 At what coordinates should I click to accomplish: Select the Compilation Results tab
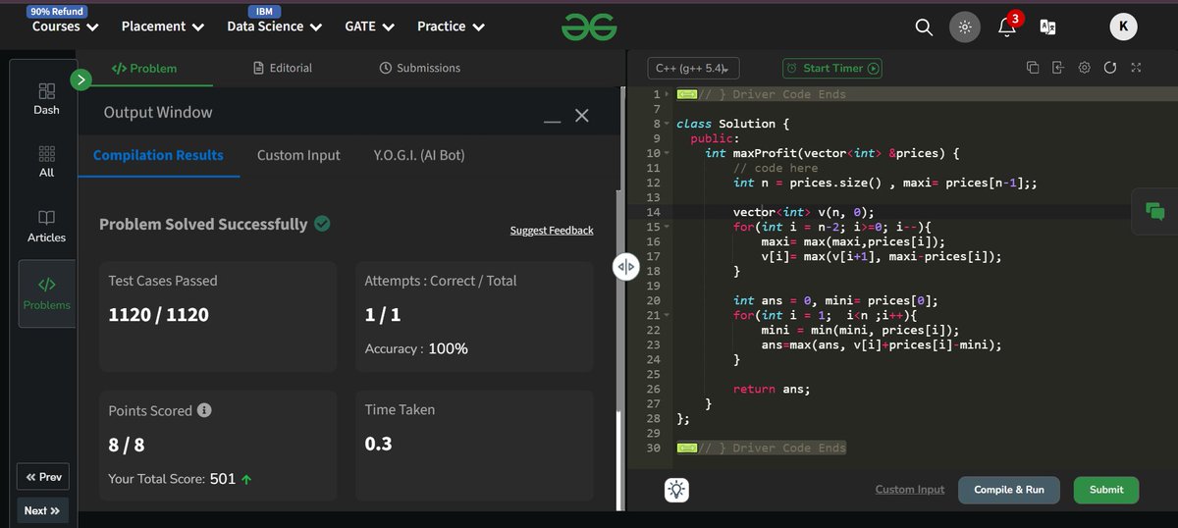(158, 155)
